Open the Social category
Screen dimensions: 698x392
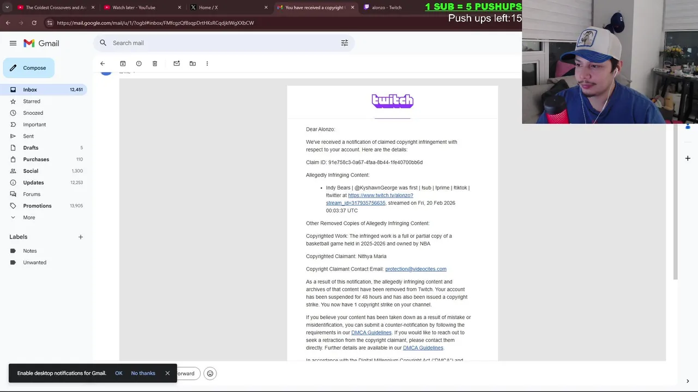point(44,171)
